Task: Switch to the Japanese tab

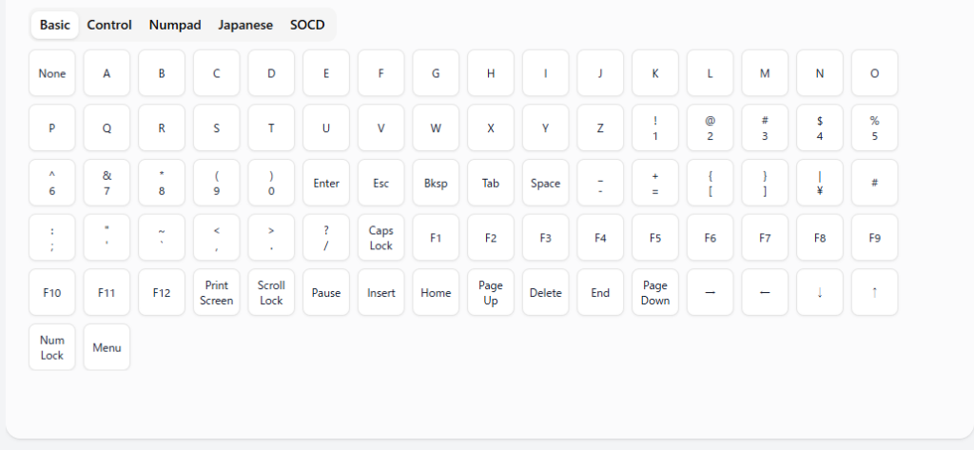Action: pos(245,25)
